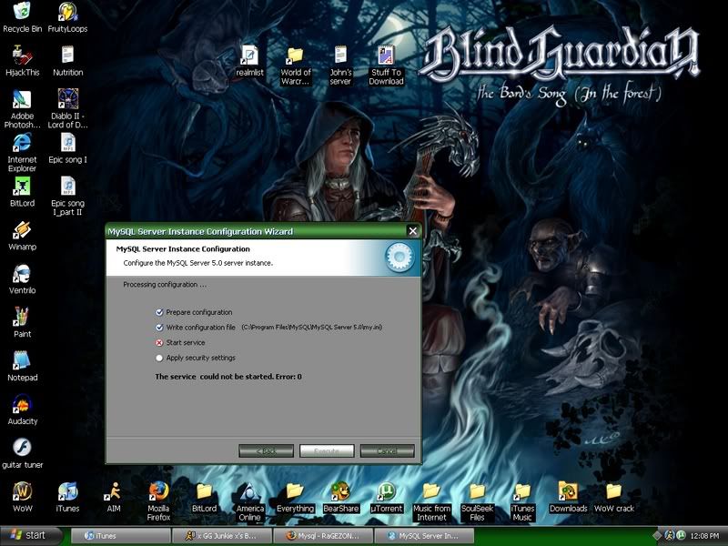Click the Execute button in MySQL wizard

click(x=327, y=450)
